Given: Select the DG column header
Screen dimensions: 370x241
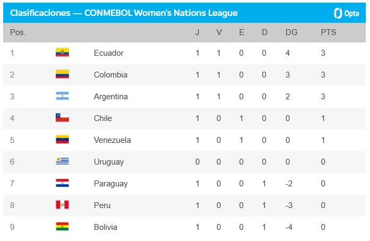Looking at the screenshot, I should (291, 32).
